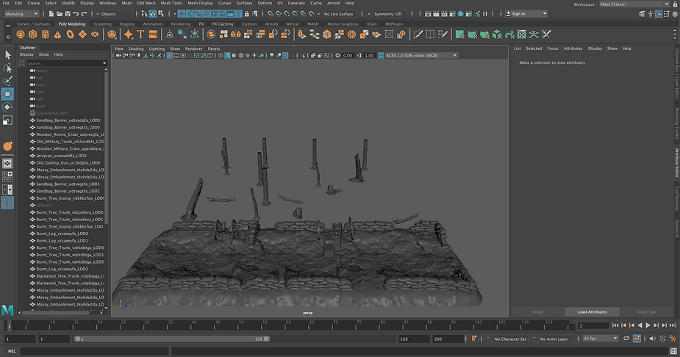Play the timeline forwards
This screenshot has width=680, height=357.
(x=648, y=325)
